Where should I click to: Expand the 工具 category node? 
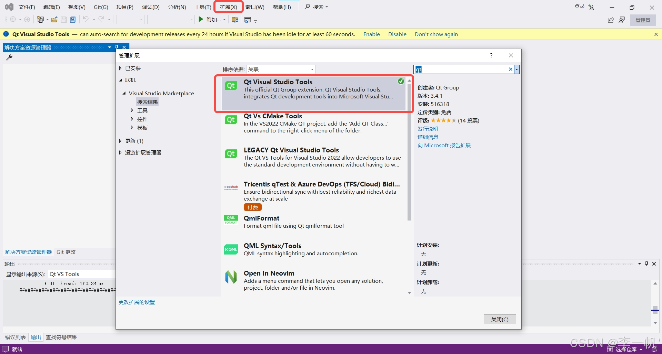132,110
